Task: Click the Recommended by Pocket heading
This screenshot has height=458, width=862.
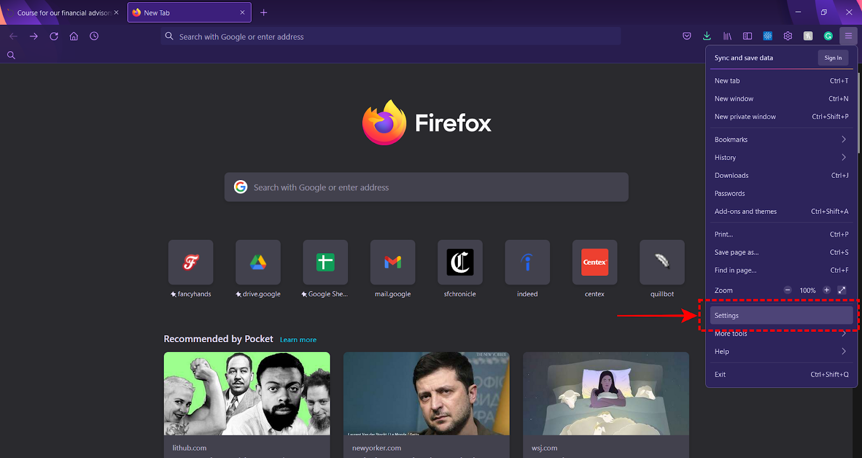Action: [218, 339]
